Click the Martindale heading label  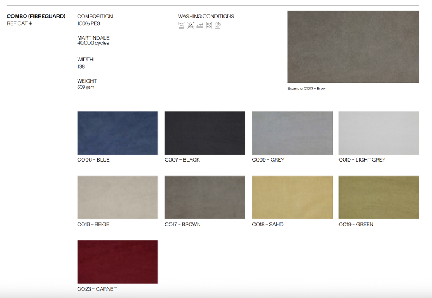[x=93, y=38]
